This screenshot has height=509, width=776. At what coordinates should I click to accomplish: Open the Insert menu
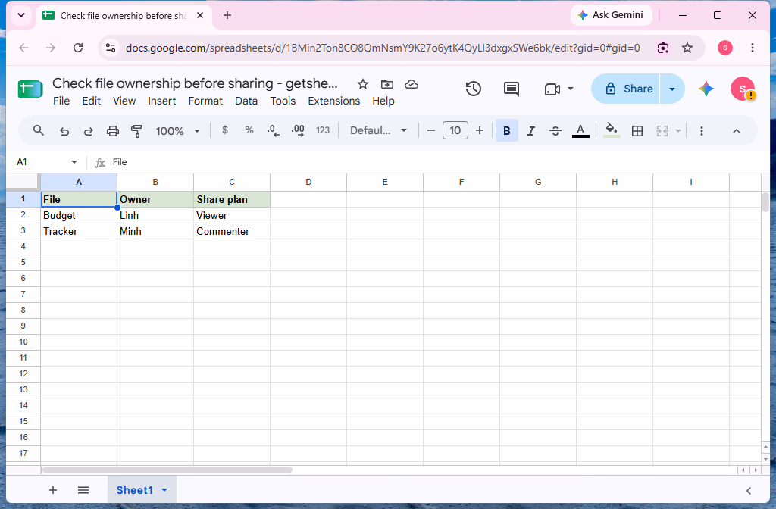162,101
